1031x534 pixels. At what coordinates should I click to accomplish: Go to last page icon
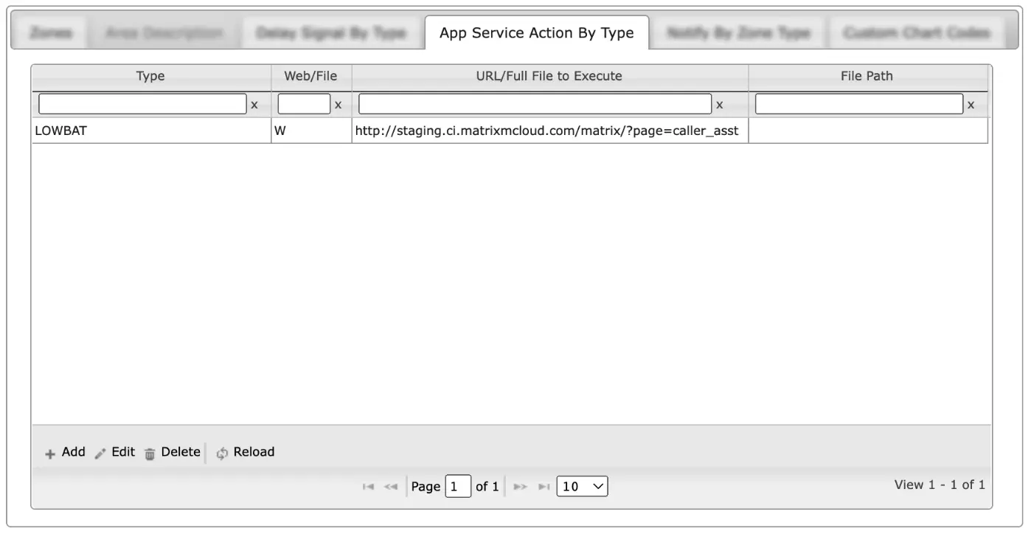click(x=544, y=487)
